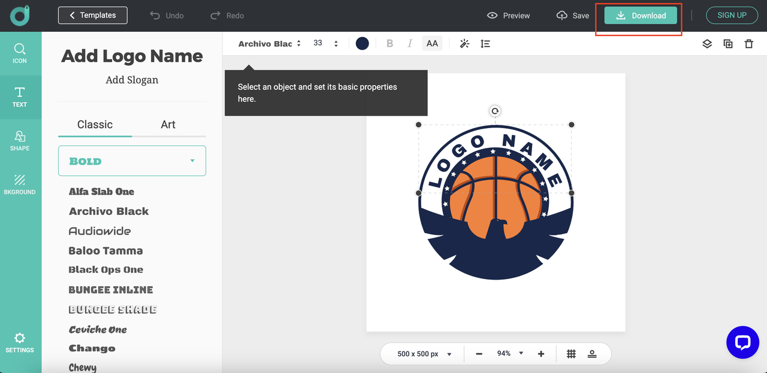
Task: Choose the Baloo Tamma font
Action: click(x=105, y=251)
